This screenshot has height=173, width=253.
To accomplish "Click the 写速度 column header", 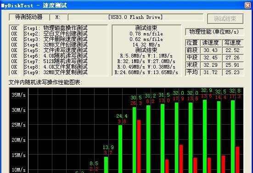I will (x=232, y=43).
